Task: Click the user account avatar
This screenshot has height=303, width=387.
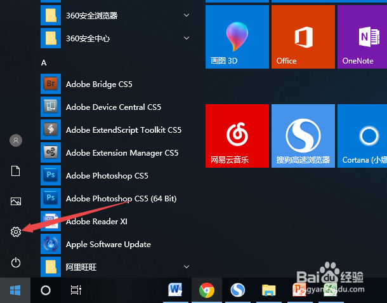Action: tap(16, 140)
